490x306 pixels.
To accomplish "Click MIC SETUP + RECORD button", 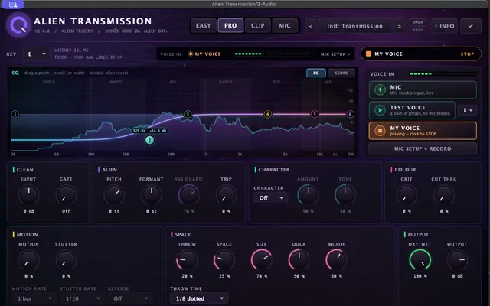I will click(x=423, y=148).
